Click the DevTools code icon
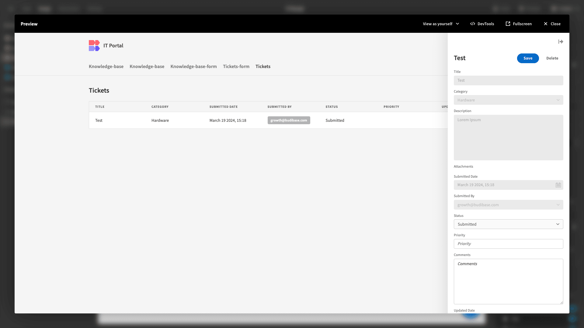 pos(473,24)
